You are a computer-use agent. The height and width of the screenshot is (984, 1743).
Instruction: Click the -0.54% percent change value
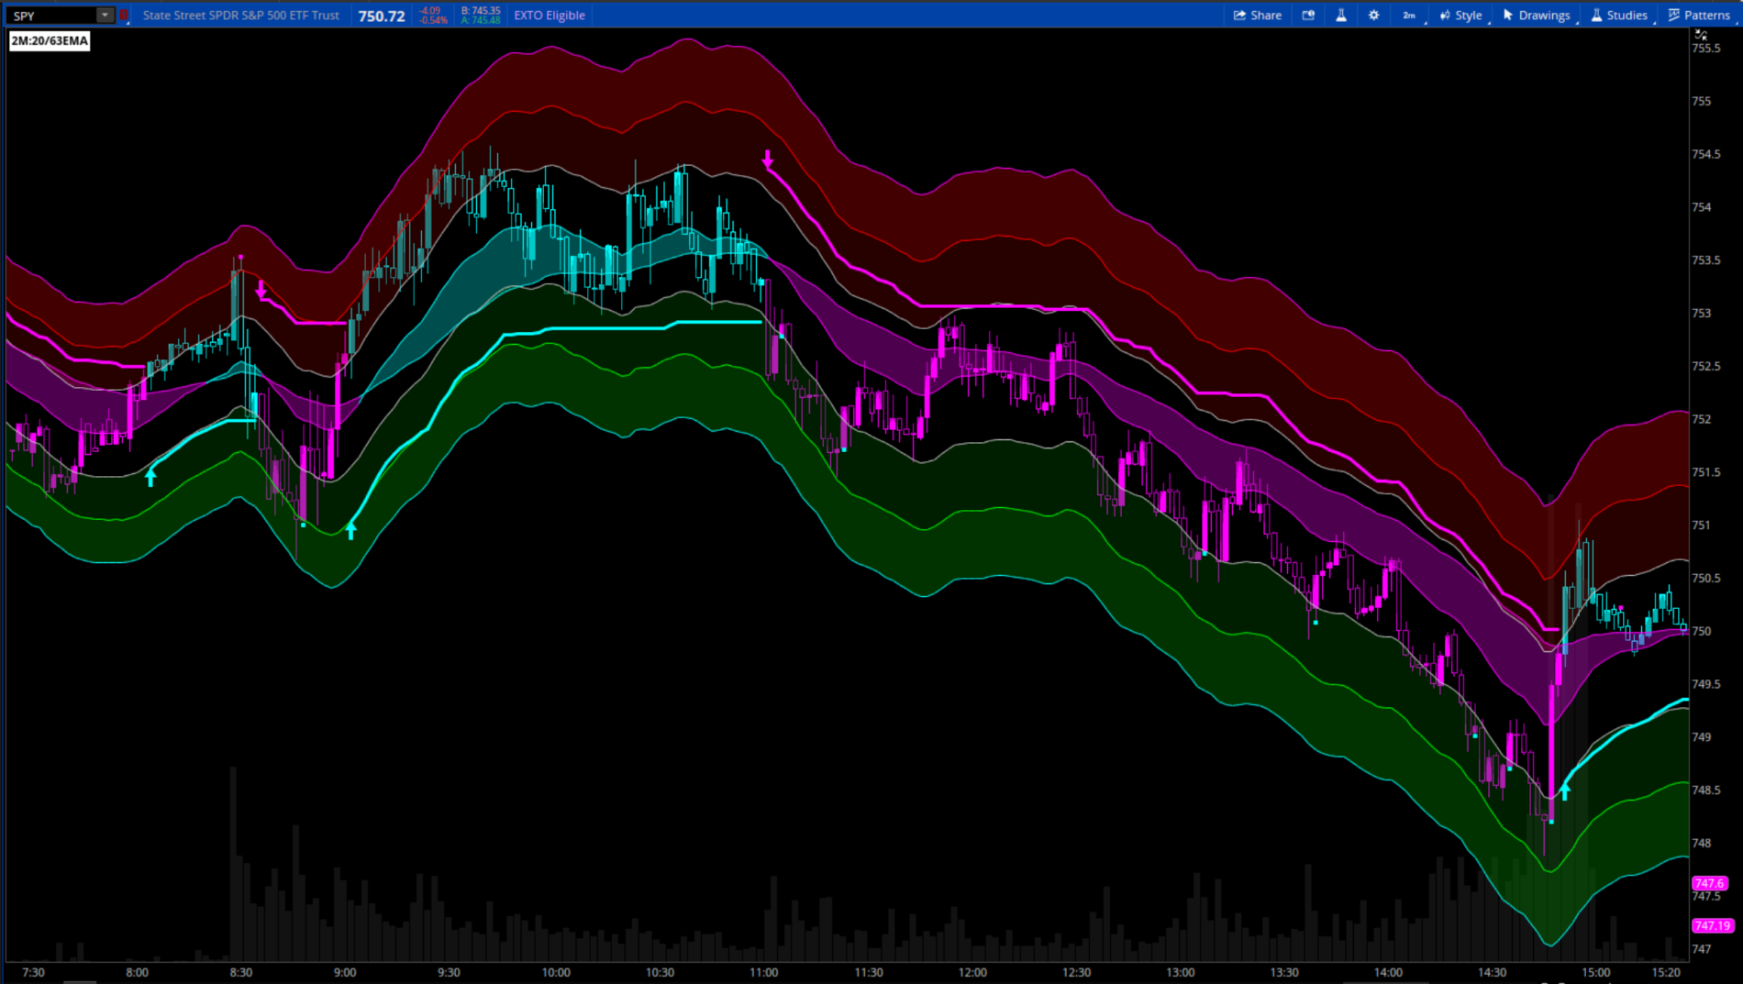tap(433, 20)
